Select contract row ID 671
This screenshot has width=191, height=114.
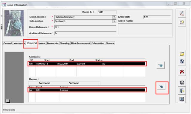click(87, 64)
